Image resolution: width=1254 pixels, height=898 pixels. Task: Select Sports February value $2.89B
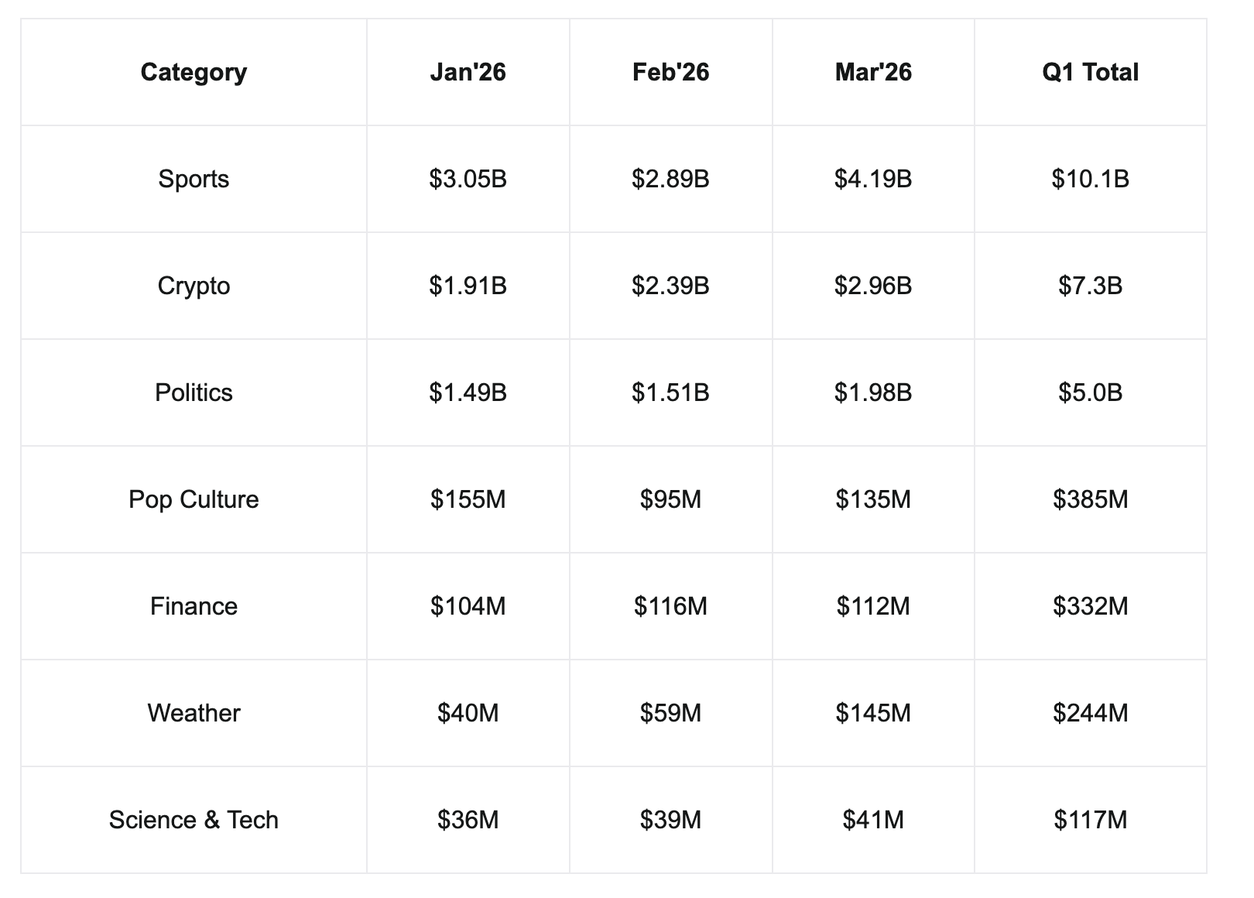(670, 179)
